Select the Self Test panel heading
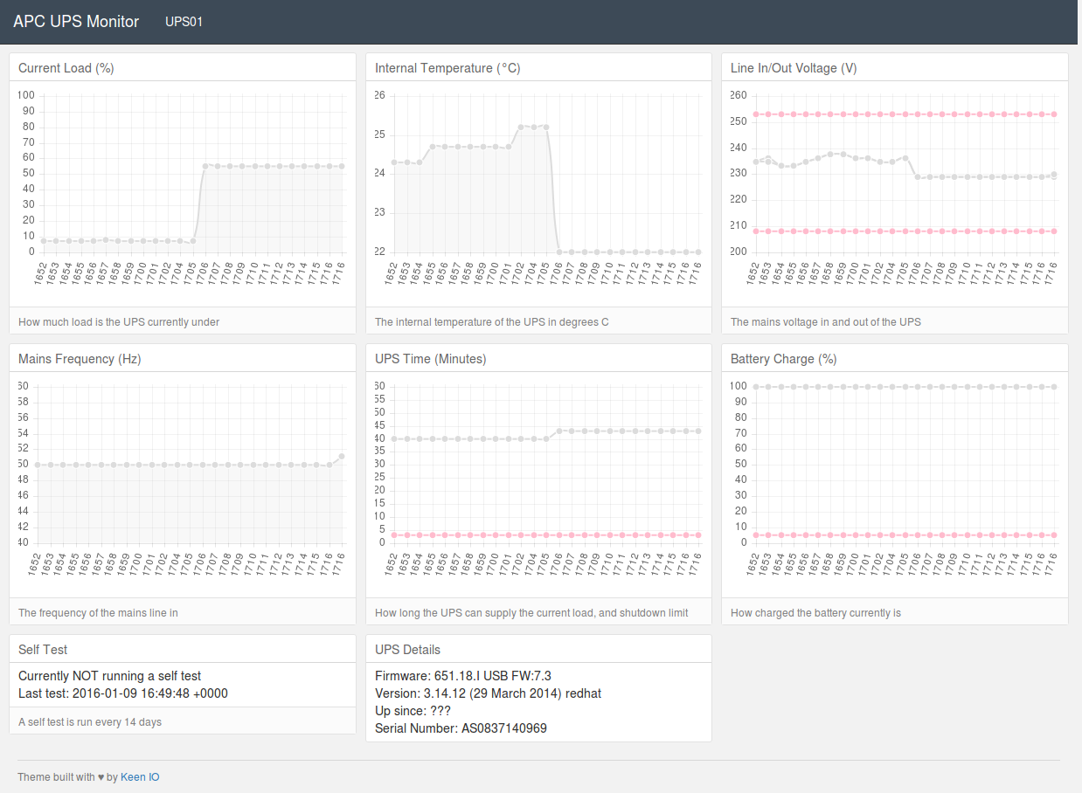Image resolution: width=1082 pixels, height=793 pixels. pyautogui.click(x=43, y=650)
